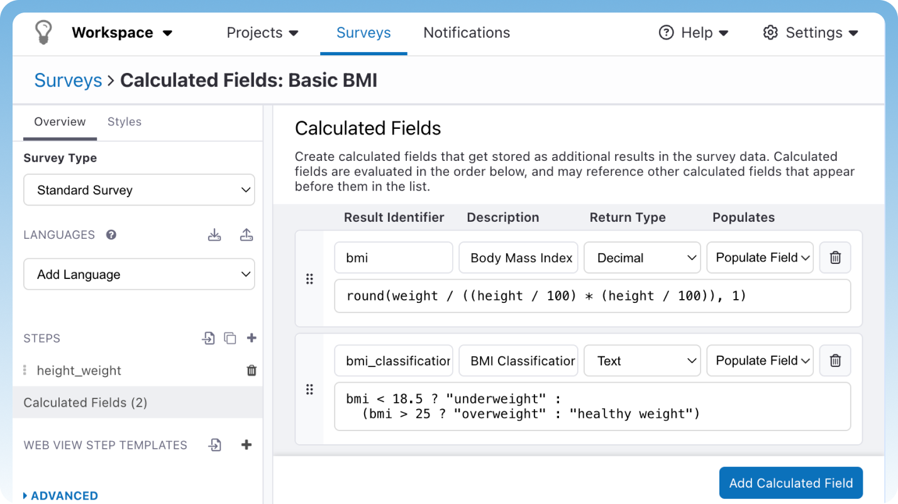Delete the bmi calculated field
898x504 pixels.
click(x=834, y=257)
